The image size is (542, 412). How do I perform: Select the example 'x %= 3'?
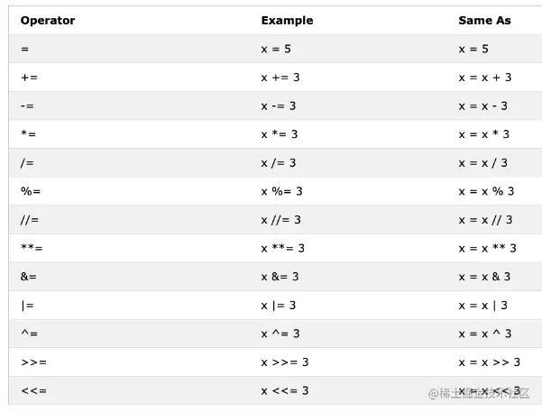[281, 191]
